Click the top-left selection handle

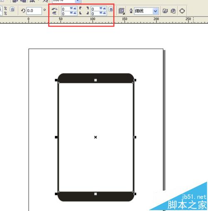[x=56, y=80]
